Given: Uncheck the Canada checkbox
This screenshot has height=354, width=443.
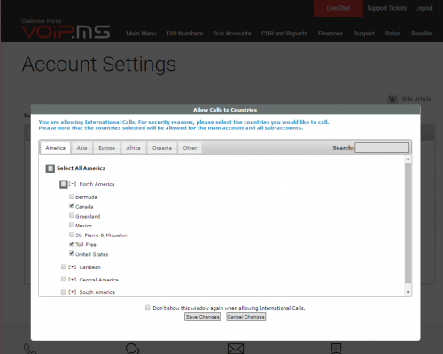Looking at the screenshot, I should pos(72,206).
